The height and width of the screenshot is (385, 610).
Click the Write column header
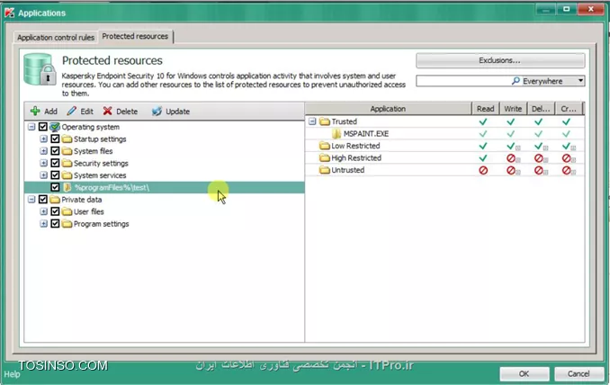pyautogui.click(x=513, y=109)
